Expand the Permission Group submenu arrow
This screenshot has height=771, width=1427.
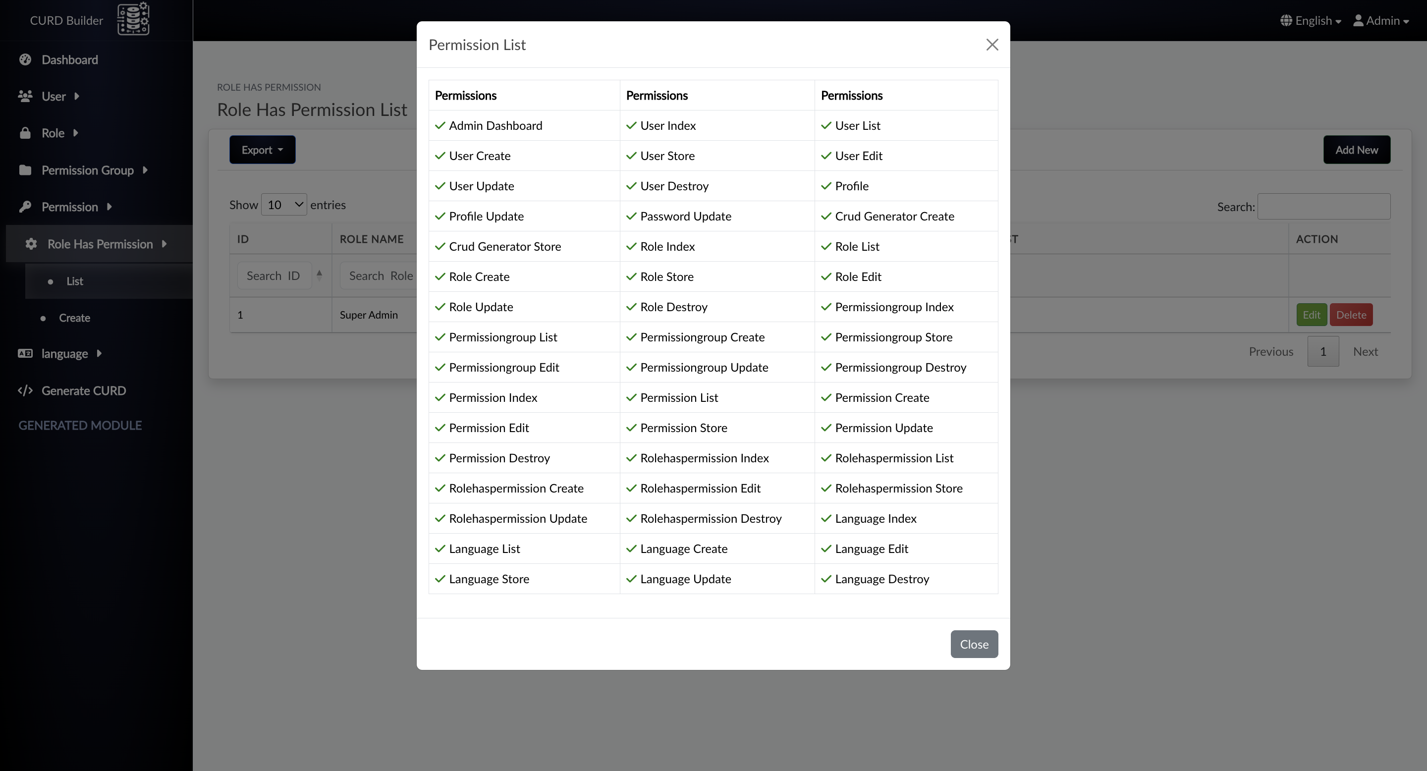[x=145, y=170]
